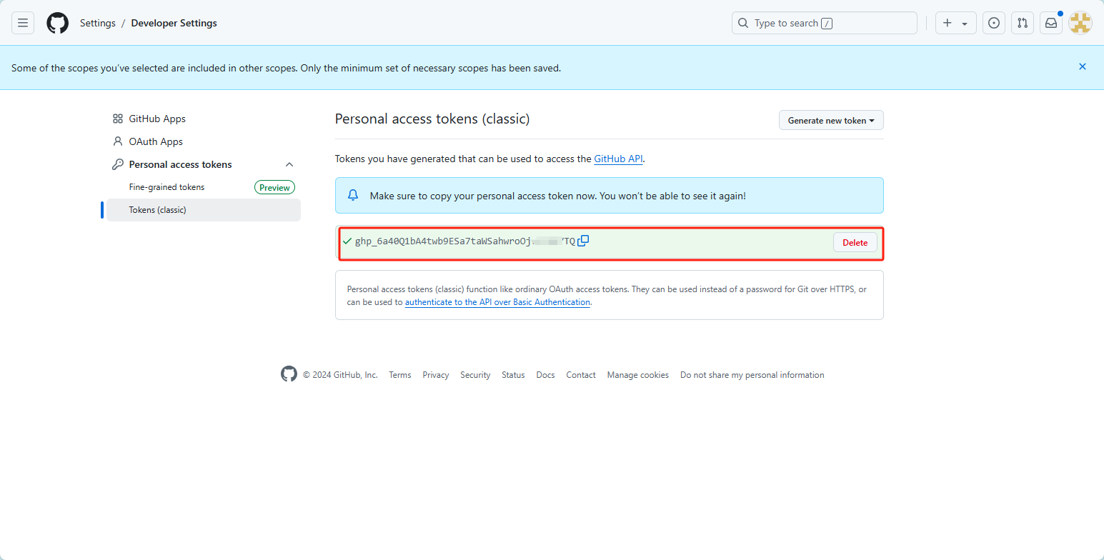
Task: Click the OAuth Apps person icon
Action: (x=118, y=141)
